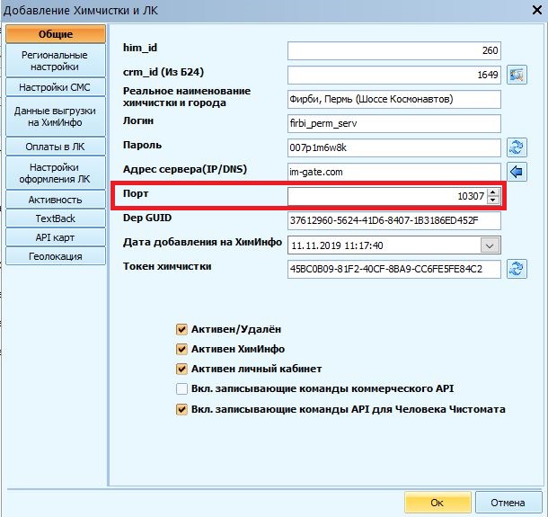Viewport: 548px width, 517px height.
Task: Click the lookup icon beside crm_id field
Action: click(517, 75)
